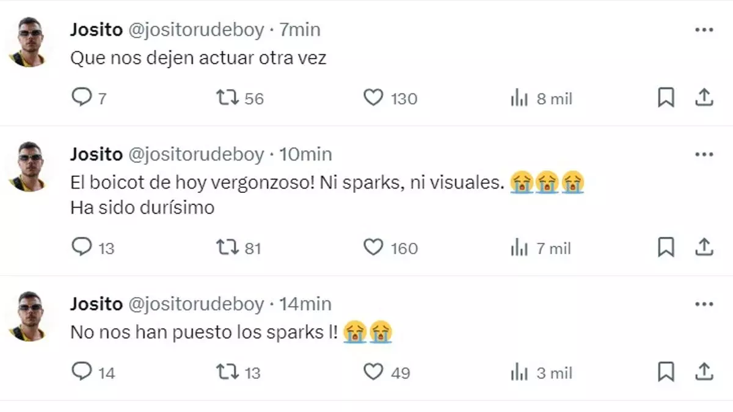The width and height of the screenshot is (733, 412).
Task: Reply to the "No nos han puesto" tweet
Action: pyautogui.click(x=81, y=372)
